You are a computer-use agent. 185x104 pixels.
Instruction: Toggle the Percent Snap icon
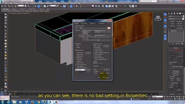pos(74,6)
